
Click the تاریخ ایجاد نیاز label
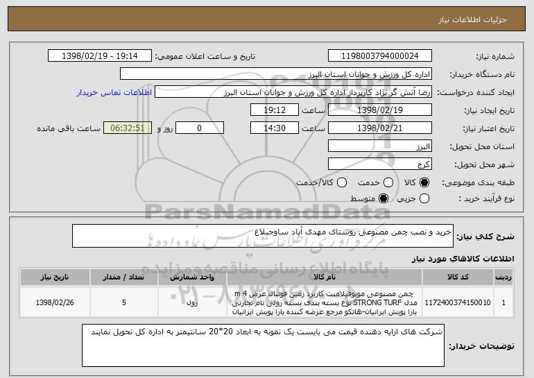(x=490, y=110)
